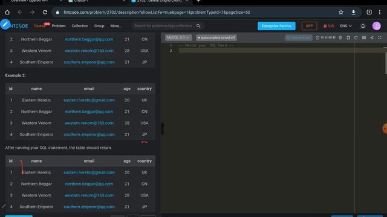Screen dimensions: 387x217
Task: Toggle fullscreen editor mode
Action: pyautogui.click(x=380, y=37)
